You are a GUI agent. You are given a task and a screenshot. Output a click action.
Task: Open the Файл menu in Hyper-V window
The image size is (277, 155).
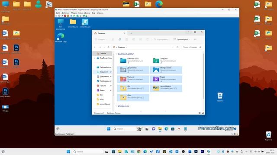coord(58,13)
